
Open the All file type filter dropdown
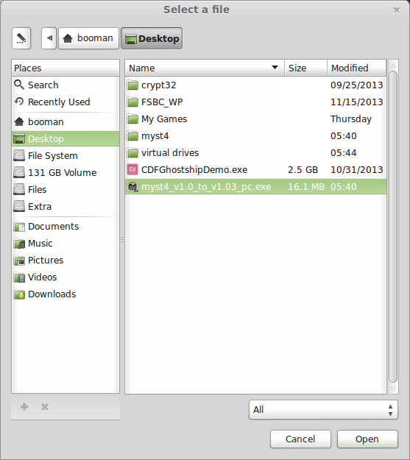(323, 409)
